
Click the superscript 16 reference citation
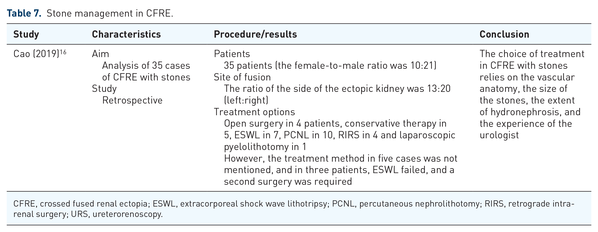pos(63,52)
